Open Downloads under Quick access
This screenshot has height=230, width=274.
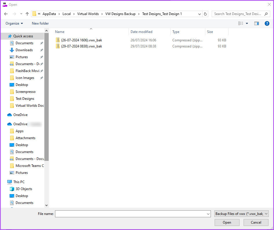click(24, 50)
